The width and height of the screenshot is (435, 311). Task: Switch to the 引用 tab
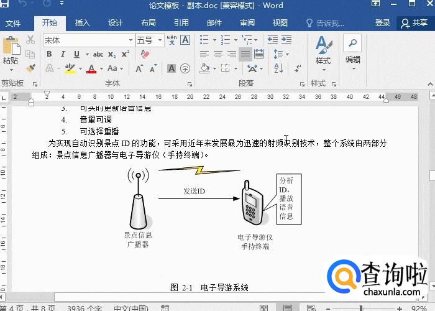click(x=181, y=23)
